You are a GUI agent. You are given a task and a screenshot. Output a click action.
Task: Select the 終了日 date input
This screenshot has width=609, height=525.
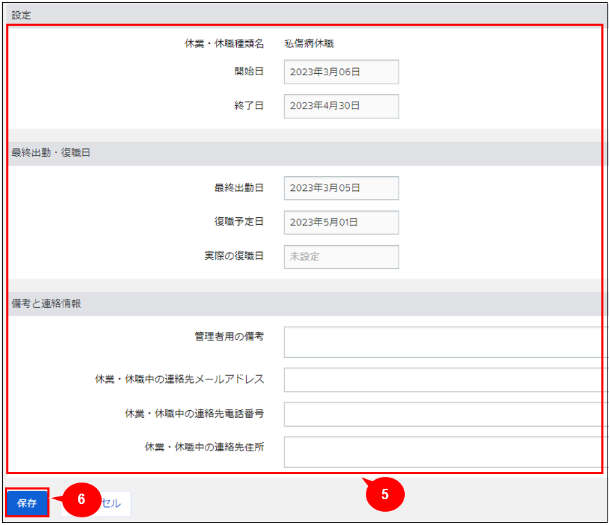(341, 107)
